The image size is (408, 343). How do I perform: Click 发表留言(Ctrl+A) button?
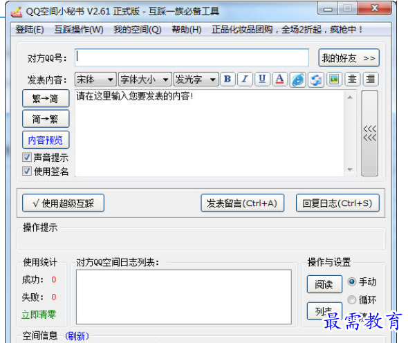243,203
